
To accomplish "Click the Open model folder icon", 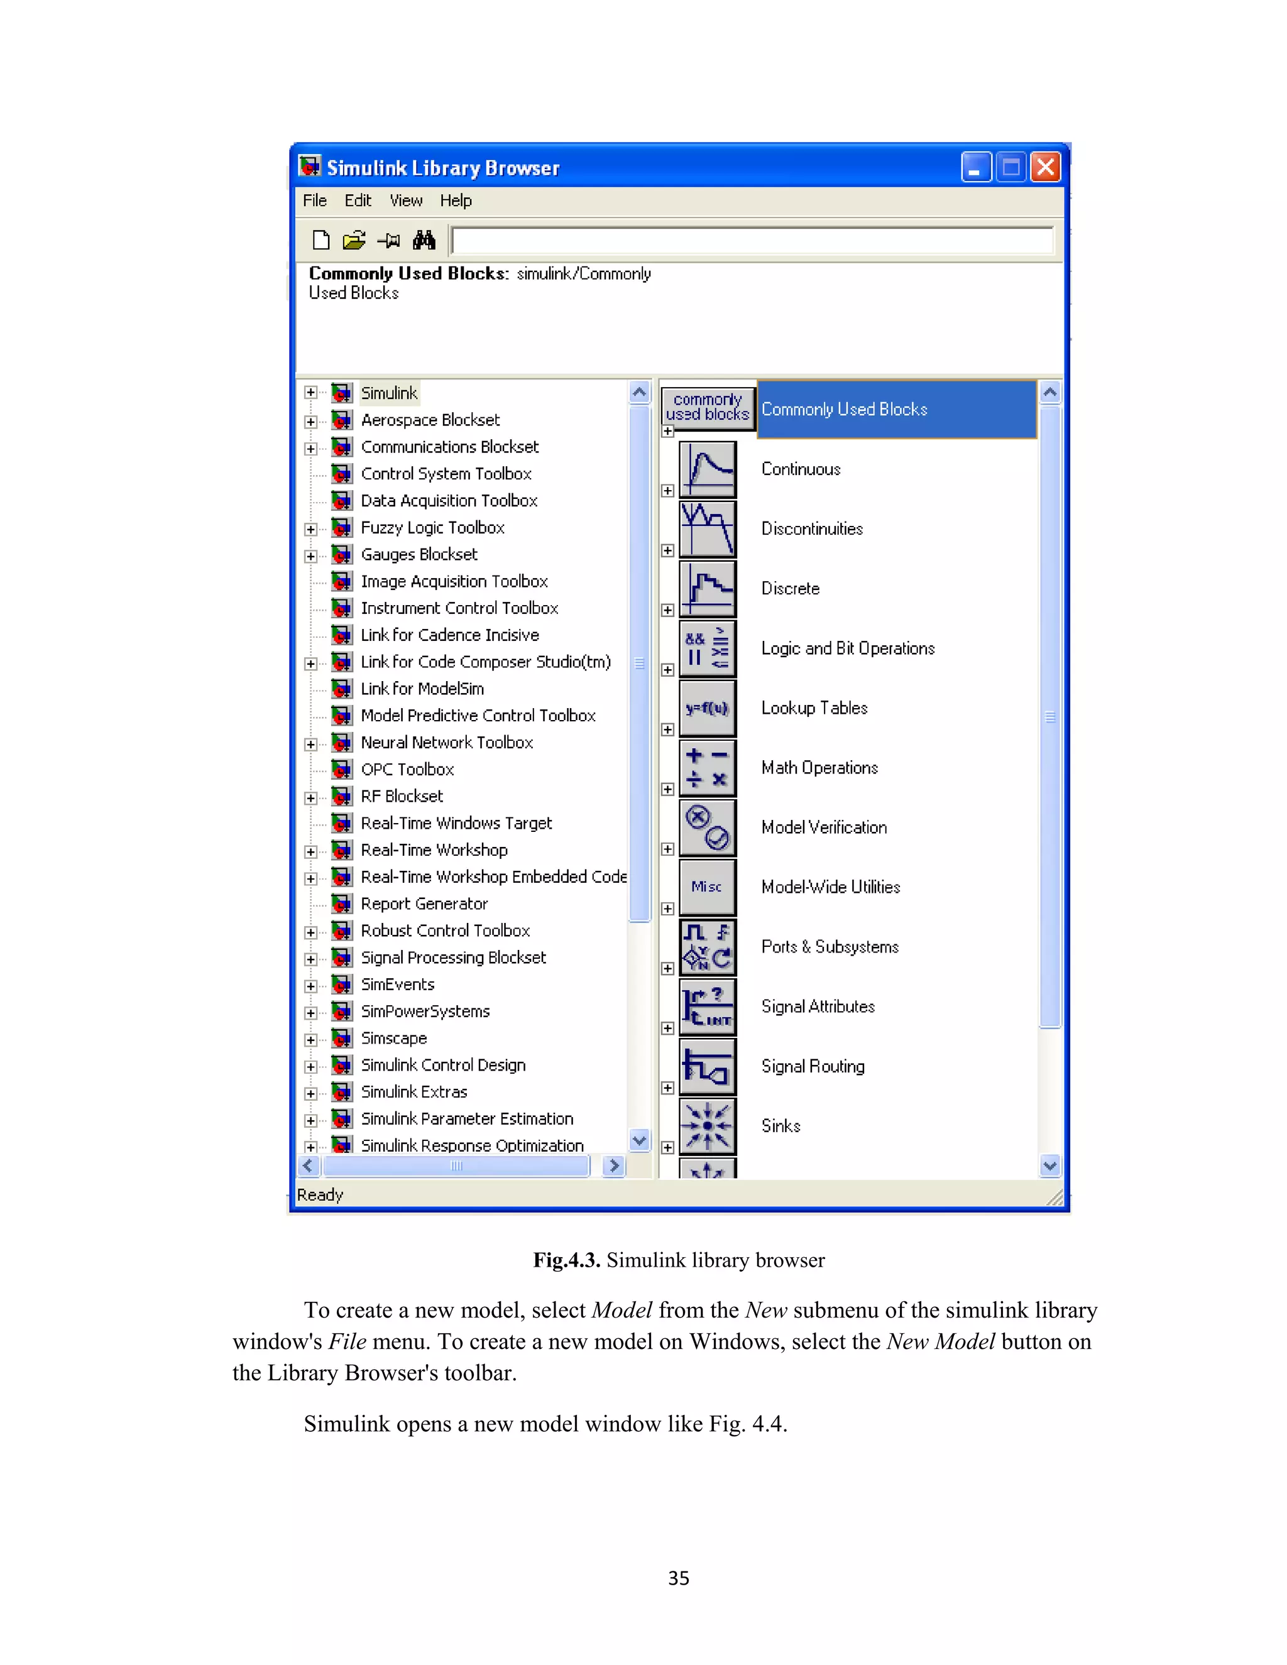I will click(x=354, y=240).
